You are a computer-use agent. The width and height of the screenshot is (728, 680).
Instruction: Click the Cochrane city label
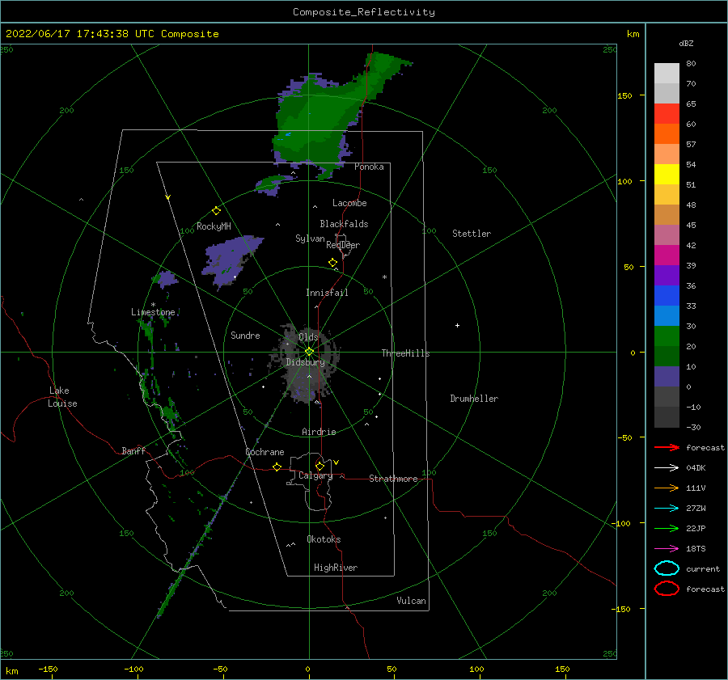(265, 452)
